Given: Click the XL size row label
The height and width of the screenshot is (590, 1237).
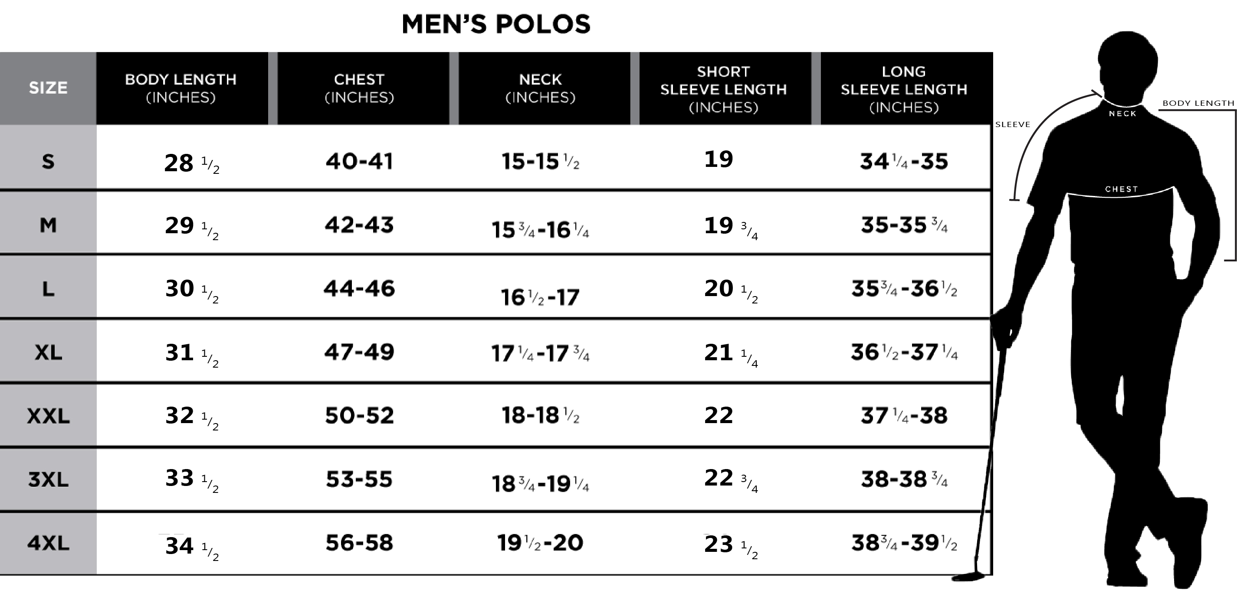Looking at the screenshot, I should 48,352.
